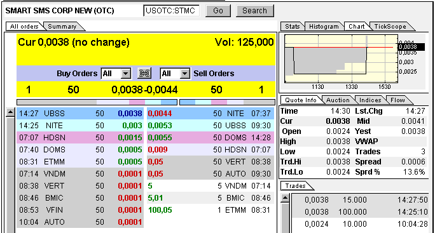This screenshot has width=435, height=233.
Task: Open the TickScope tab
Action: click(x=390, y=26)
